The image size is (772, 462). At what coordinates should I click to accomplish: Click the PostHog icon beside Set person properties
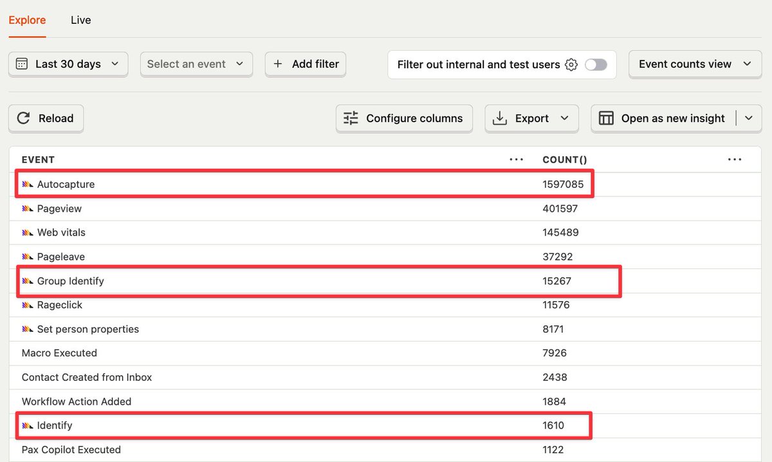pyautogui.click(x=28, y=329)
